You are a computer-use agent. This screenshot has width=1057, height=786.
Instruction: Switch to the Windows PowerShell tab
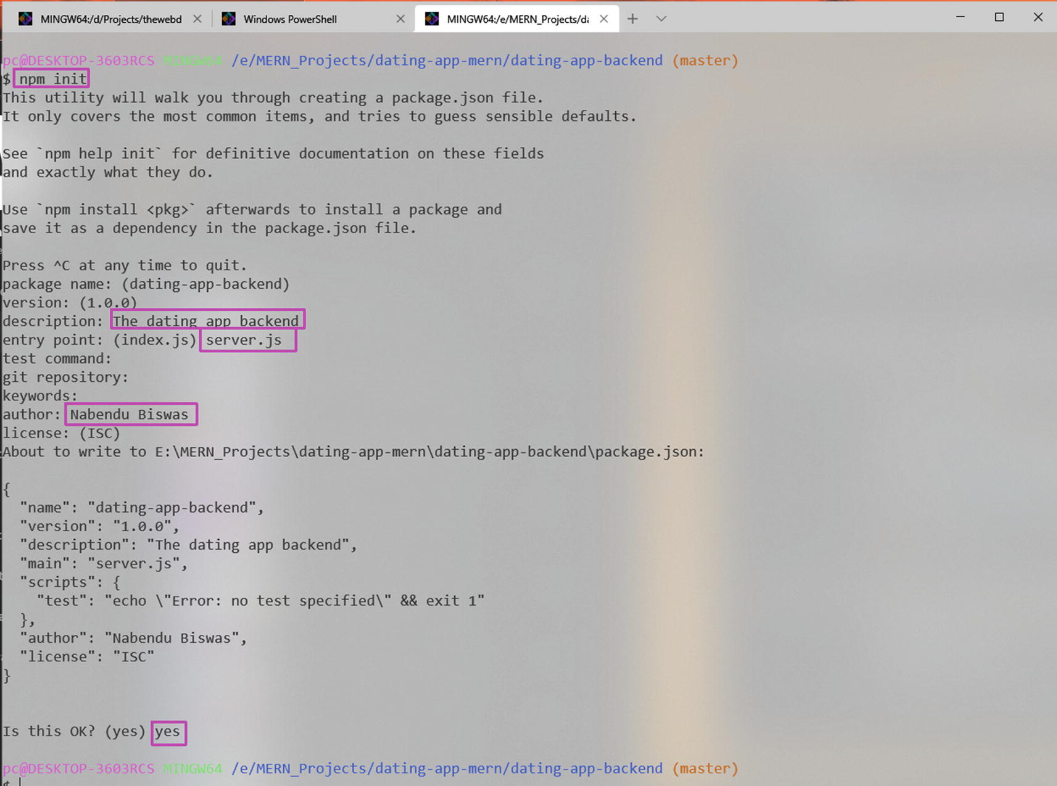coord(290,19)
